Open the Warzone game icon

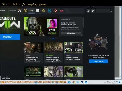37,11
